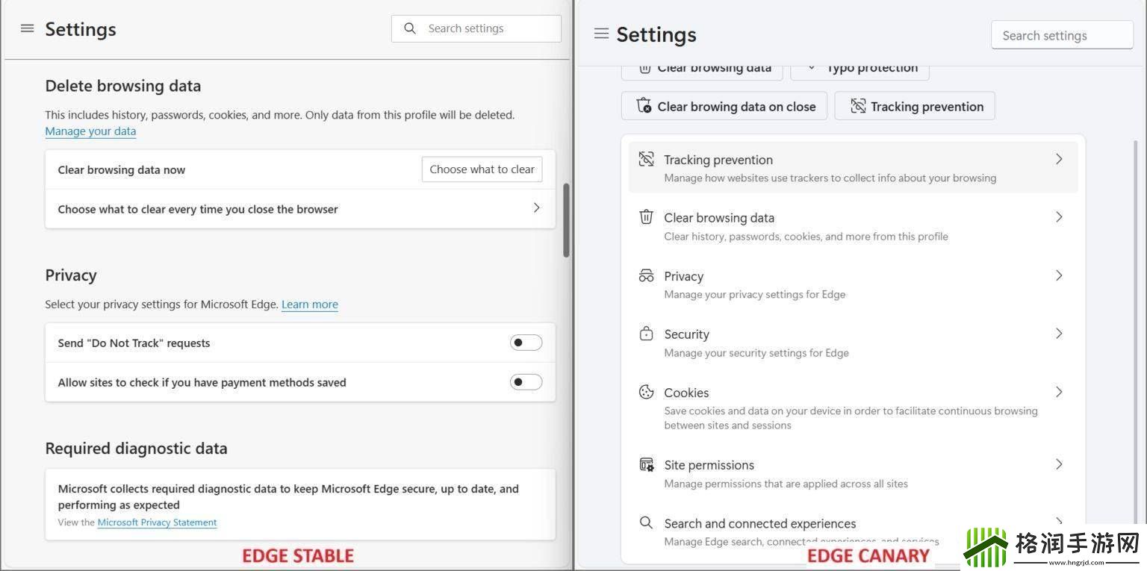Viewport: 1147px width, 571px height.
Task: Click the Search settings field in Edge Canary
Action: 1062,35
